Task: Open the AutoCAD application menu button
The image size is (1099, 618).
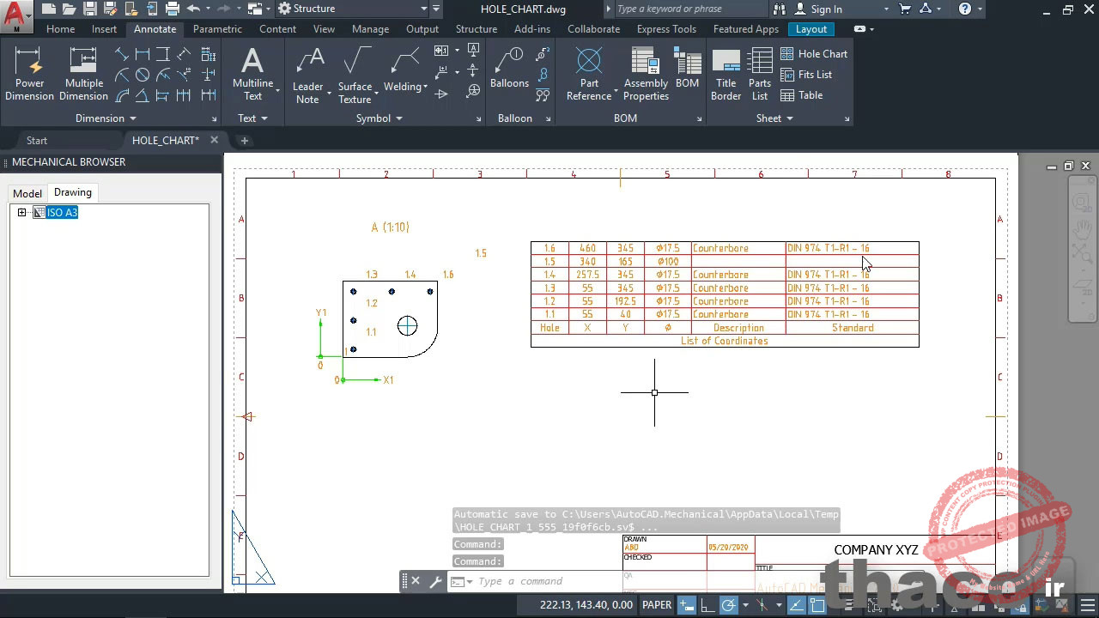Action: pyautogui.click(x=15, y=15)
